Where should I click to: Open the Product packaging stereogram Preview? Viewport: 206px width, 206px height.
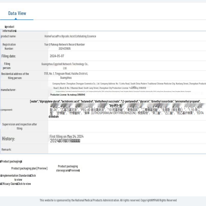pyautogui.click(x=68, y=168)
